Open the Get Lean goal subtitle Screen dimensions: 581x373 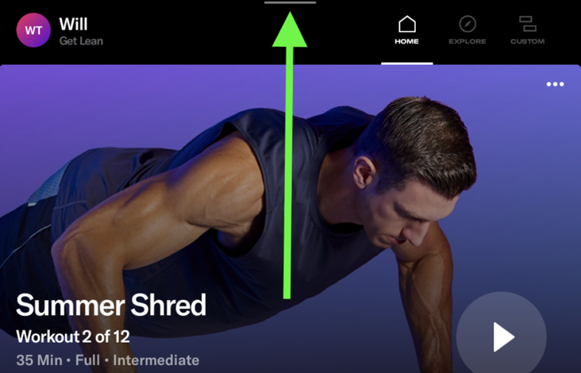pyautogui.click(x=81, y=40)
